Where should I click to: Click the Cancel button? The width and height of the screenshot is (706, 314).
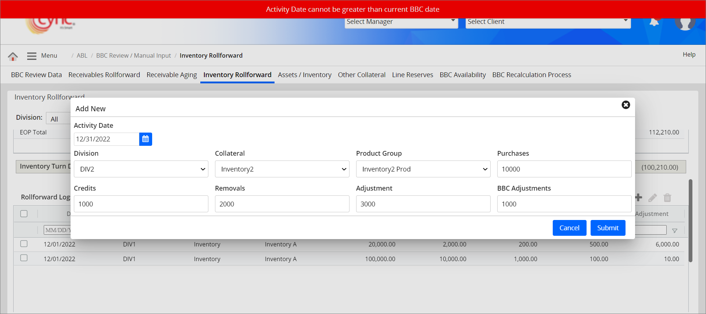click(569, 228)
